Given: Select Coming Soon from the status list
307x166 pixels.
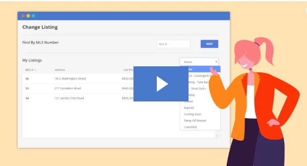Looking at the screenshot, I should pyautogui.click(x=192, y=114).
